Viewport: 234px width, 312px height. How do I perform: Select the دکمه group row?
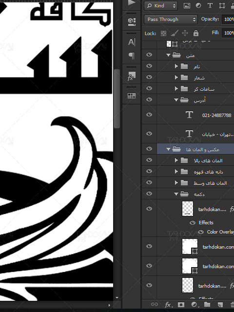point(195,194)
